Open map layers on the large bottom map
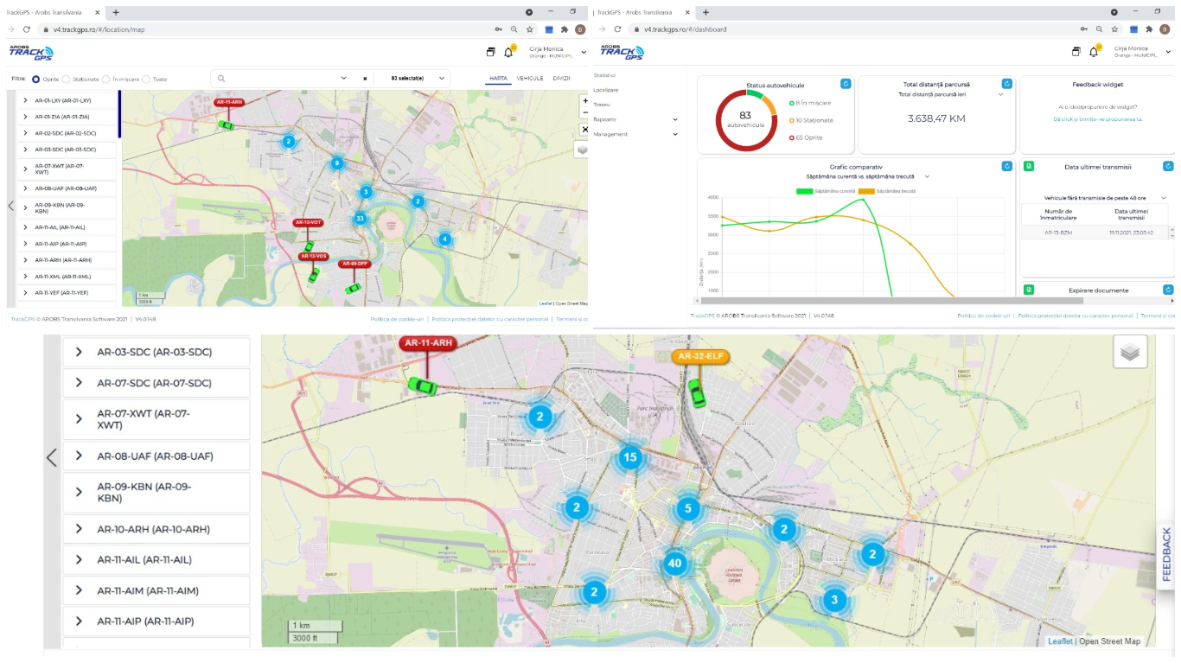1181x663 pixels. click(1130, 353)
